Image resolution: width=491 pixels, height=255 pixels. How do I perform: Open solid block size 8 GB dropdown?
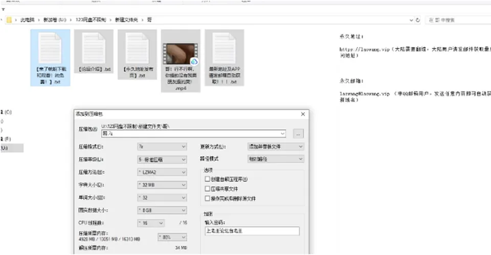pos(162,210)
